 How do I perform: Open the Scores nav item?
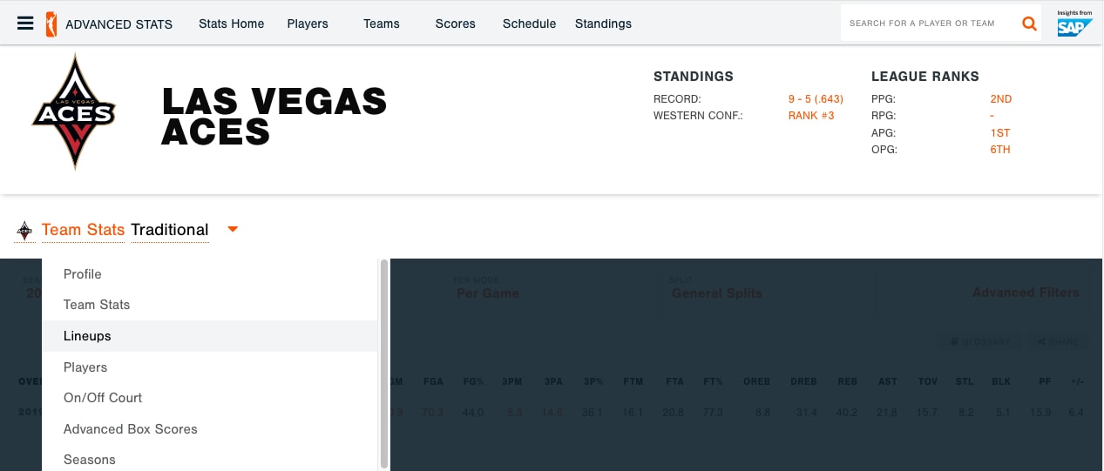click(455, 24)
